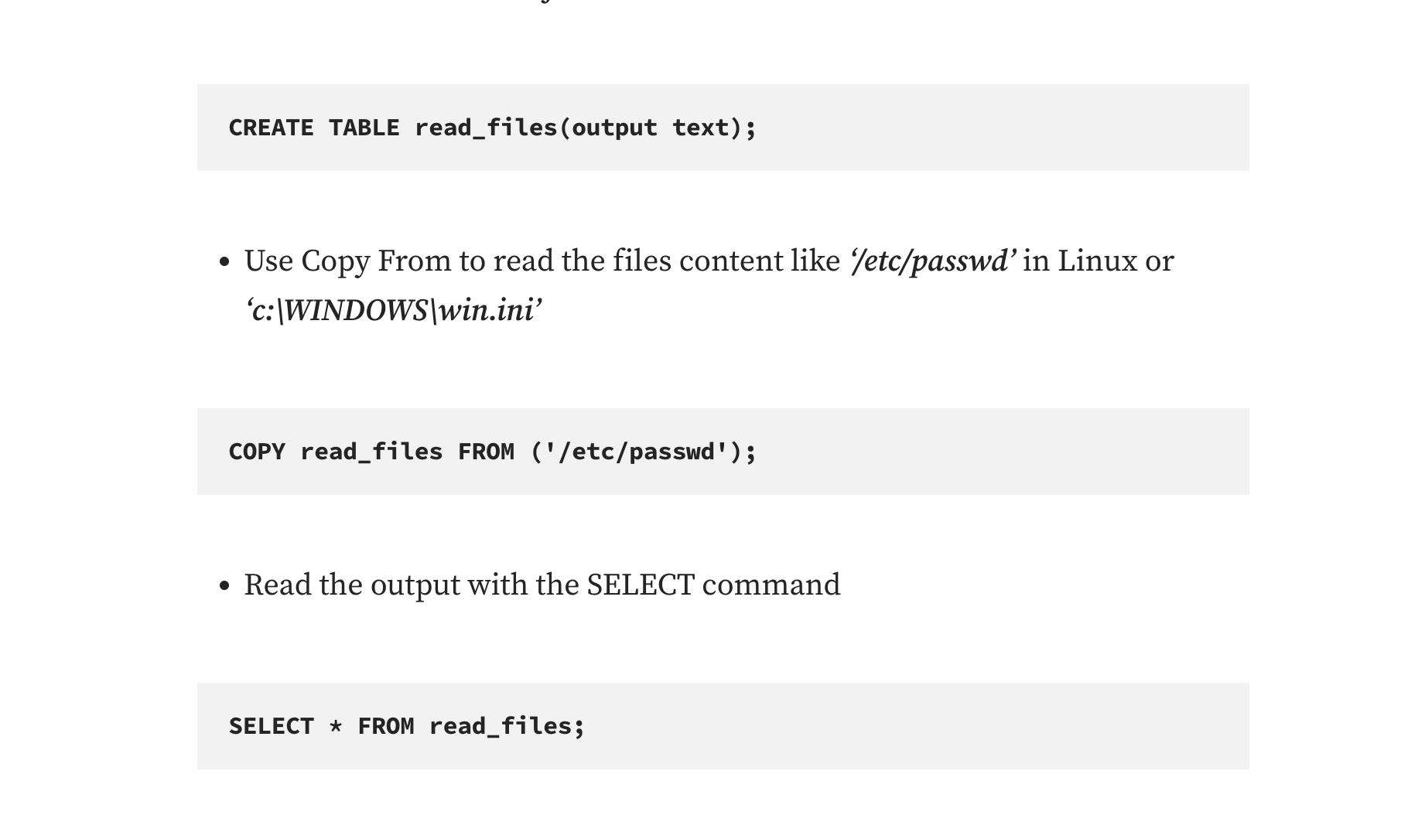The width and height of the screenshot is (1425, 815).
Task: Click the SELECT keyword in the last code block
Action: tap(271, 726)
